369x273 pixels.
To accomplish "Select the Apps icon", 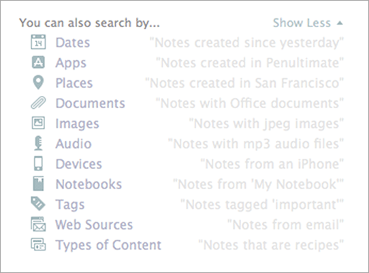I will pyautogui.click(x=38, y=63).
